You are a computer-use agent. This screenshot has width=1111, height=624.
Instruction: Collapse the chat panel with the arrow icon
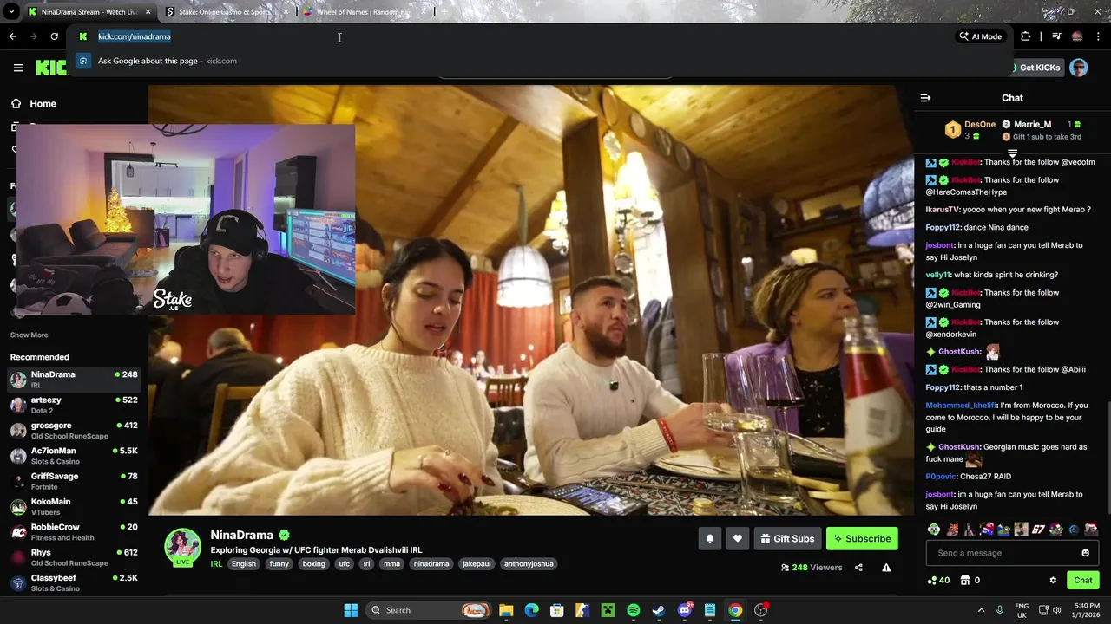point(925,98)
